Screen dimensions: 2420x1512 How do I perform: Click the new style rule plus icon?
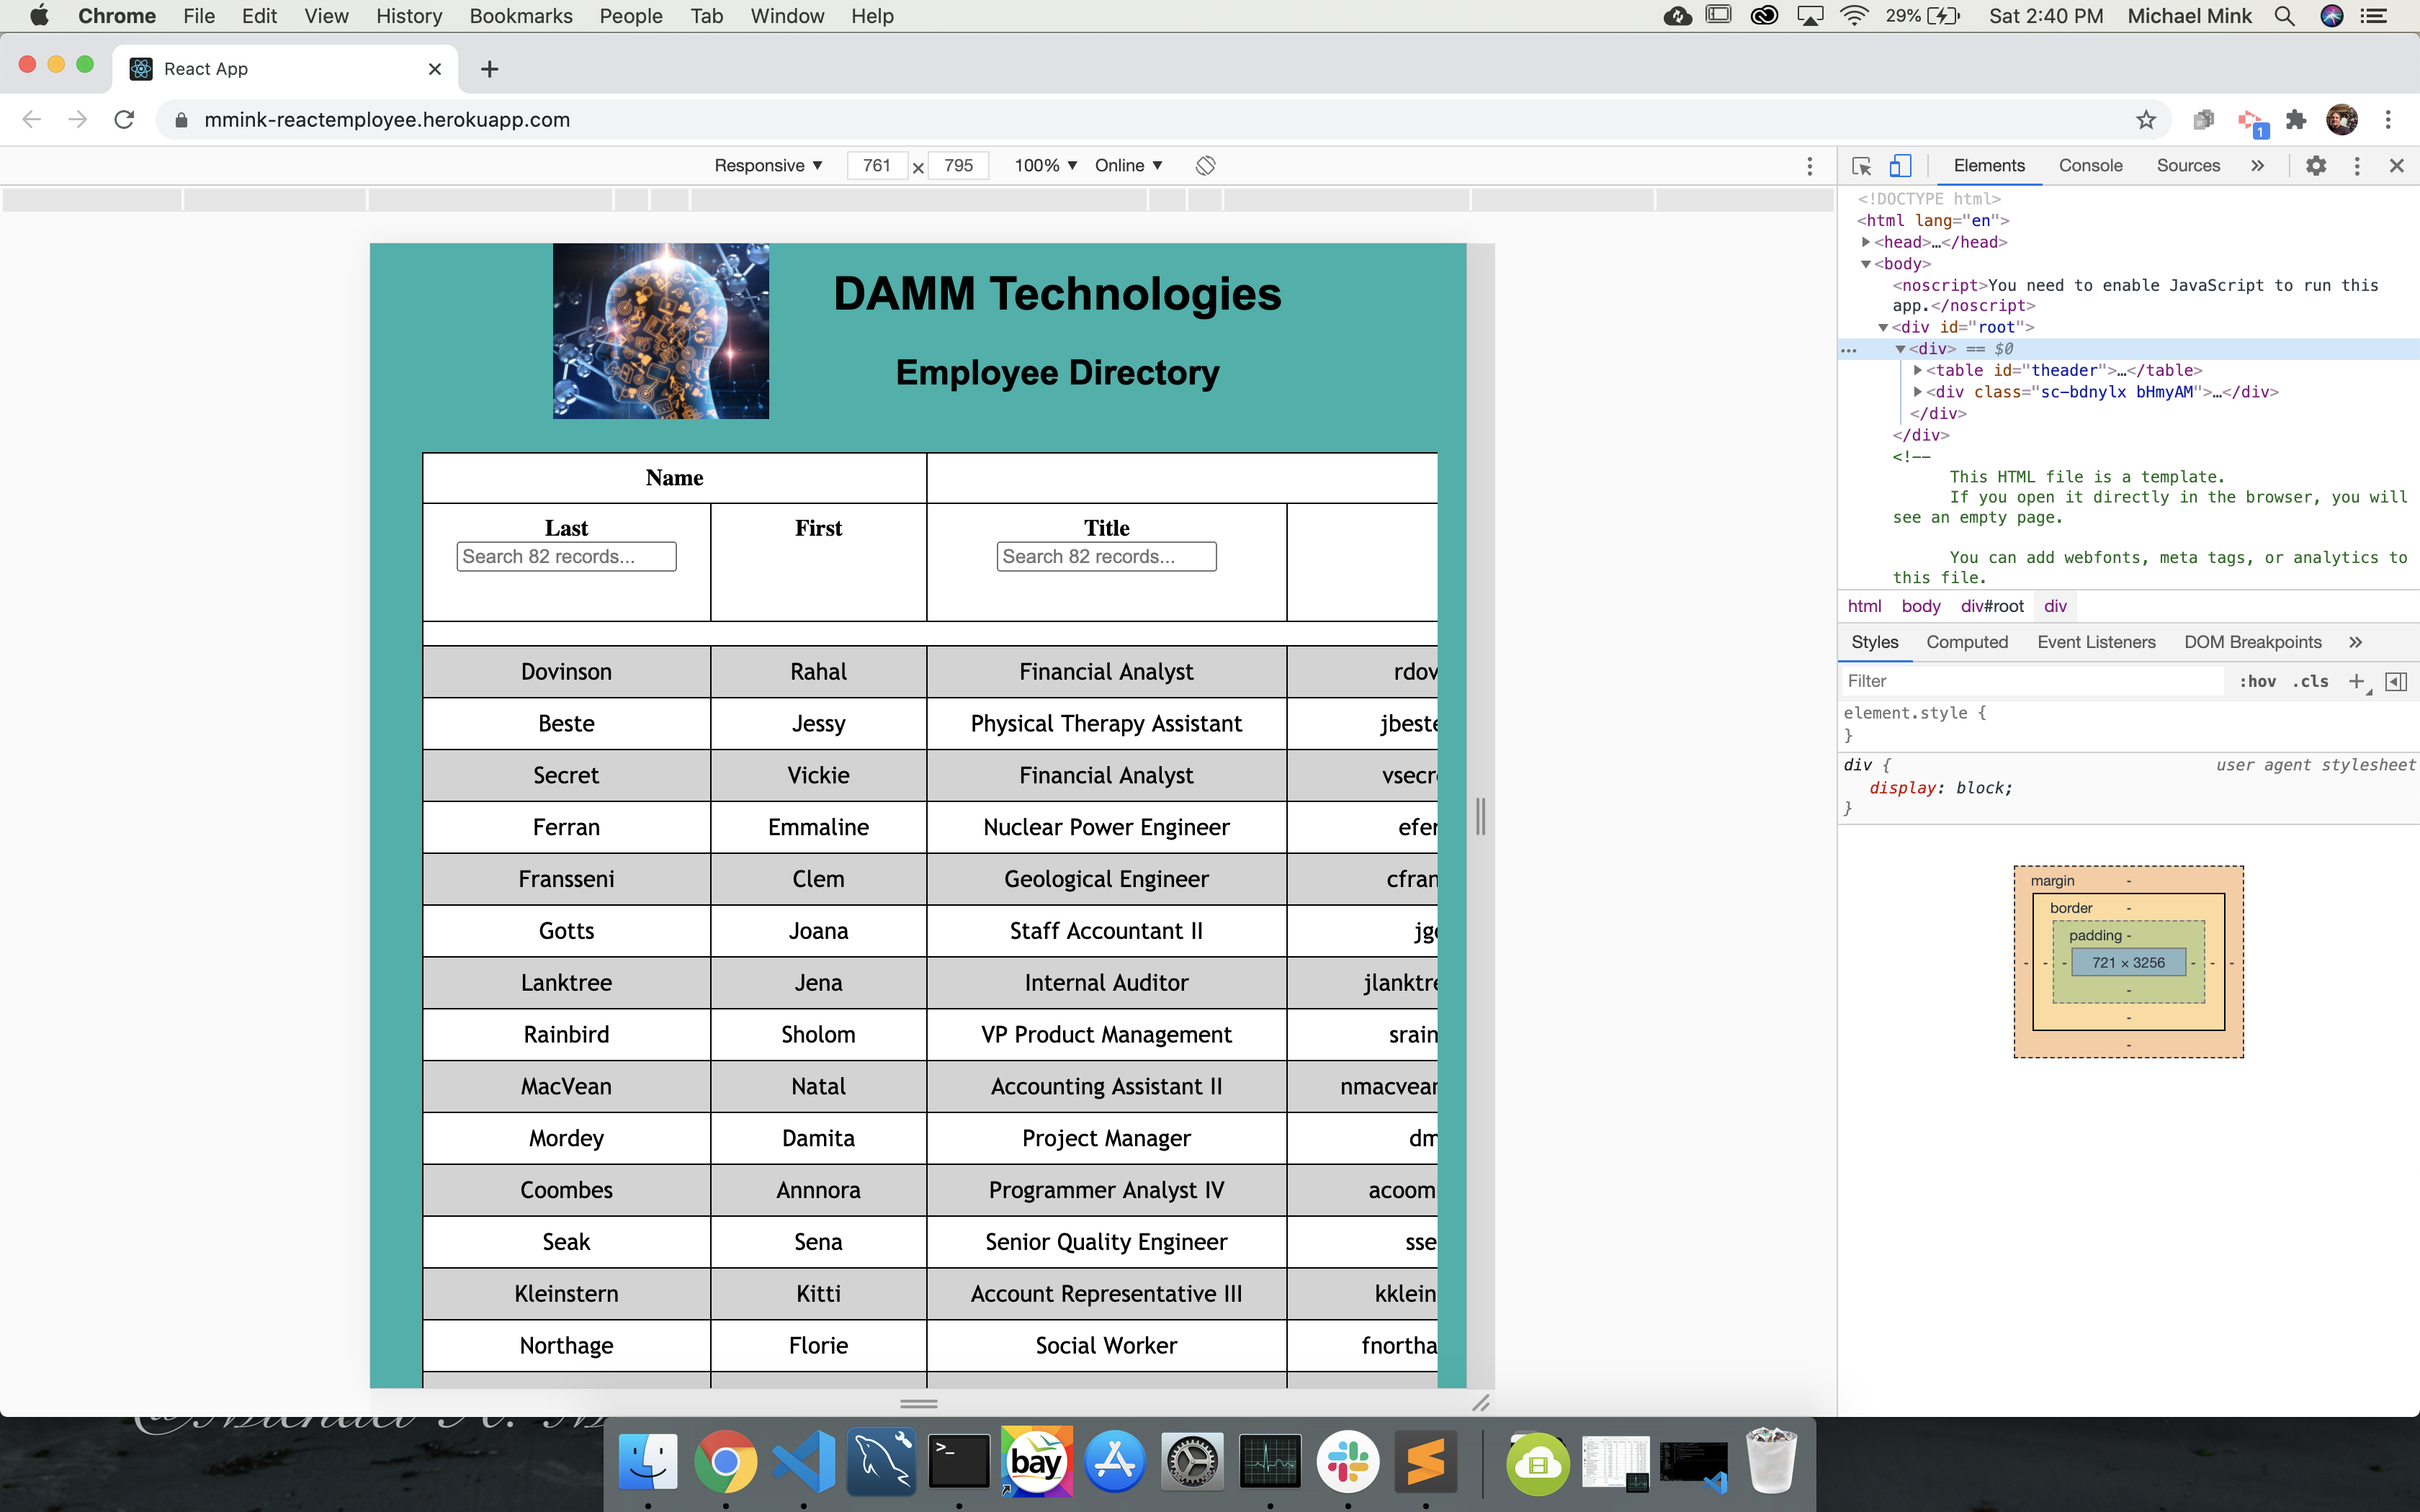coord(2357,681)
